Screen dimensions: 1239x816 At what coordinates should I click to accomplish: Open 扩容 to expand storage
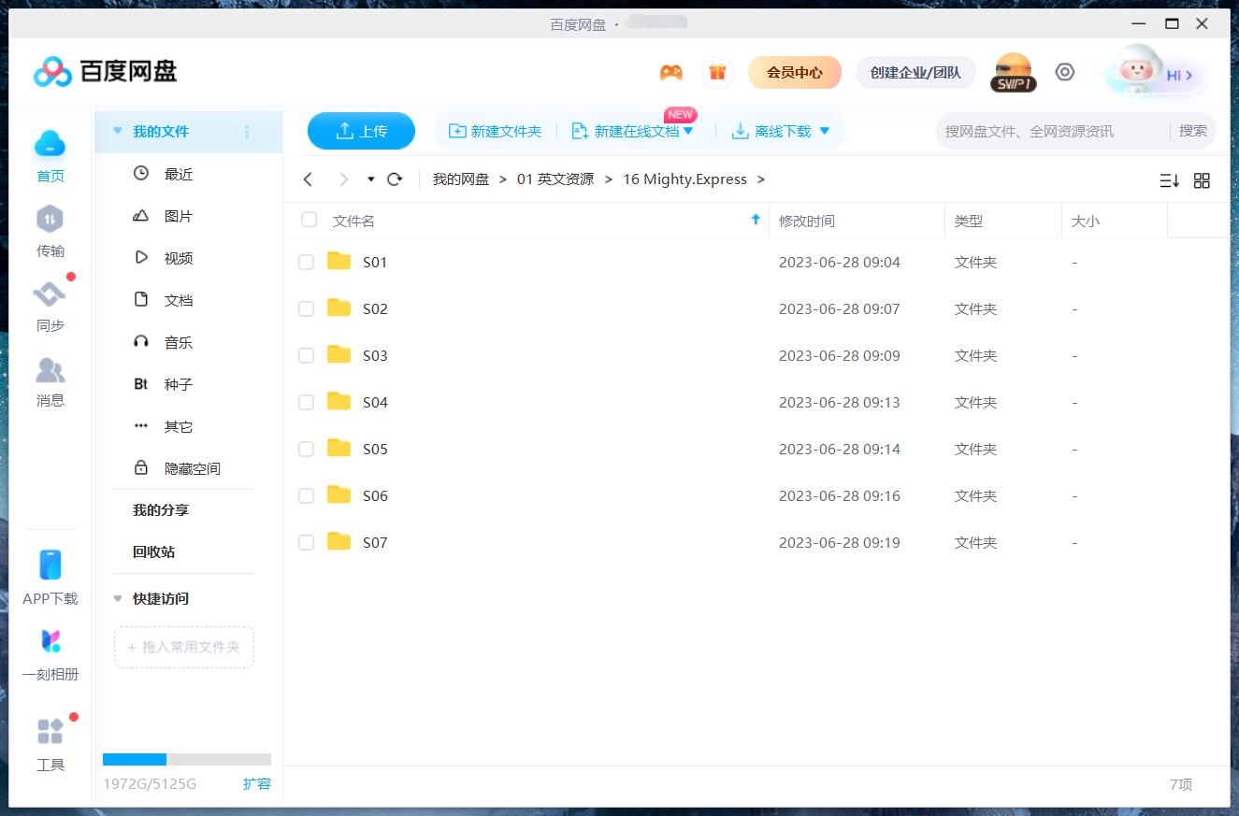[x=258, y=784]
